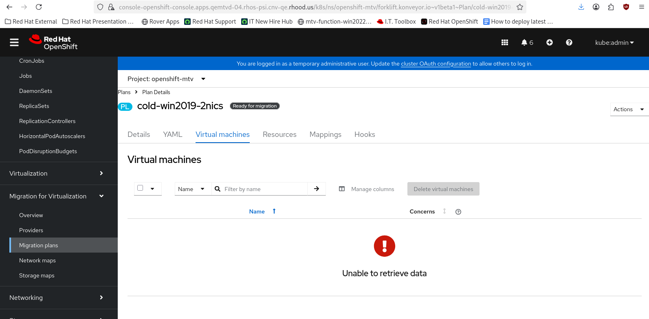
Task: Open the application launcher grid
Action: click(x=505, y=42)
